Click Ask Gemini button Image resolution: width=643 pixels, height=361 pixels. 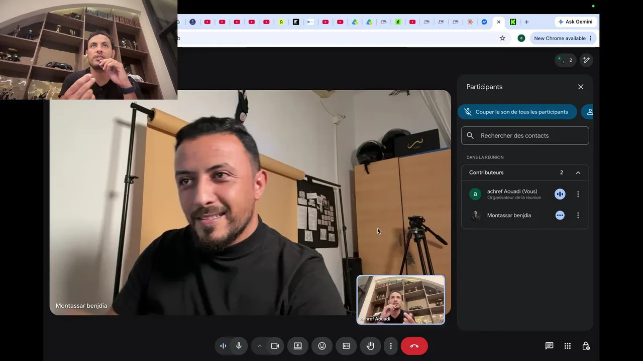[575, 22]
